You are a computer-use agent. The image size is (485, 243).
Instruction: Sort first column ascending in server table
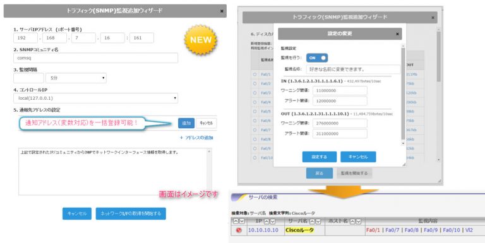tap(236, 221)
